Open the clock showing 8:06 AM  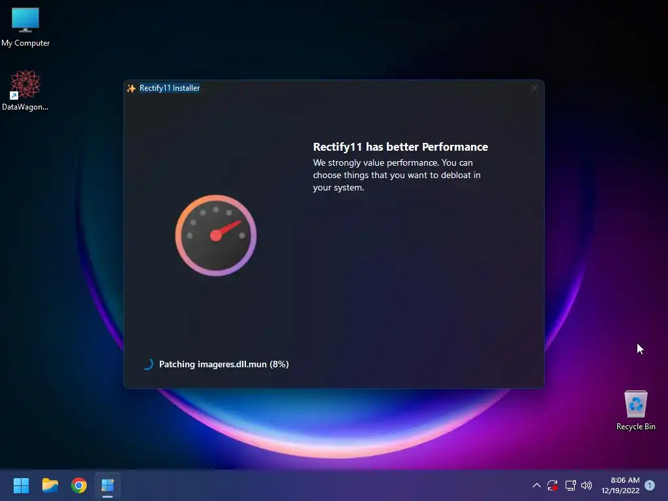point(625,480)
